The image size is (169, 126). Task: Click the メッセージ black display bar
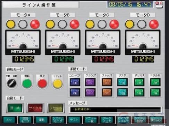click(x=115, y=109)
